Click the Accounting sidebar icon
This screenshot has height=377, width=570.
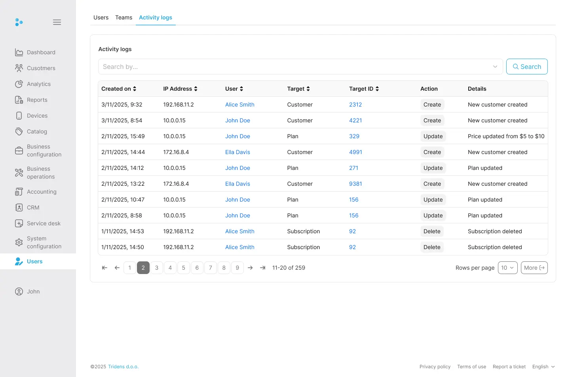pyautogui.click(x=19, y=192)
